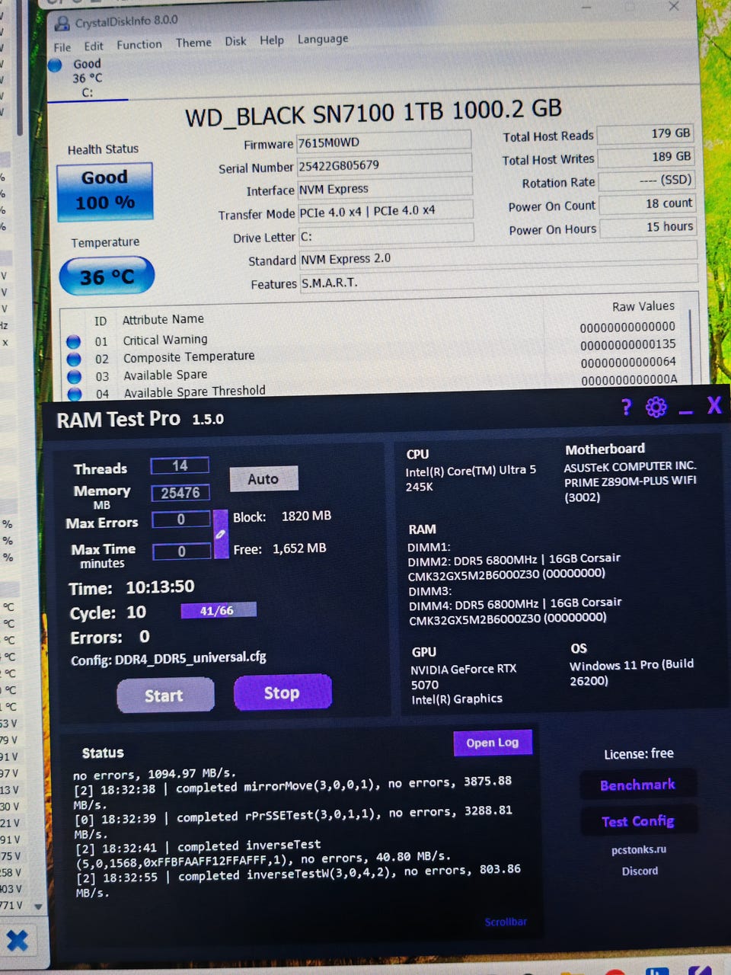Click the Config DDR4_DDR5_universal.cfg text

(168, 659)
